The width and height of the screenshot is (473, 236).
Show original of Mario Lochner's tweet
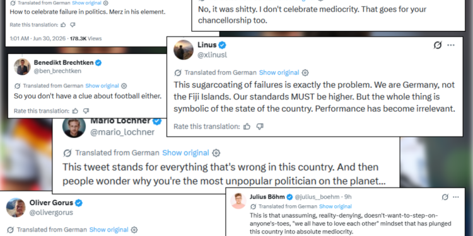(x=185, y=153)
